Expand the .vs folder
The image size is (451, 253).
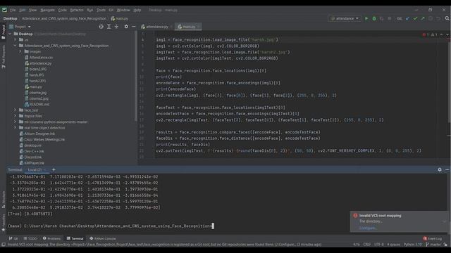click(16, 40)
